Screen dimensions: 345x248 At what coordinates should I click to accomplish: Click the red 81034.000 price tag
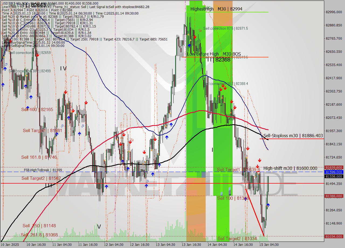[x=334, y=237]
